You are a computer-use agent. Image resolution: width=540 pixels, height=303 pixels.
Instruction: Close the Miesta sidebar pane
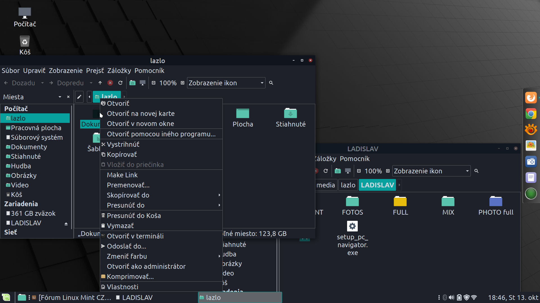pos(68,97)
